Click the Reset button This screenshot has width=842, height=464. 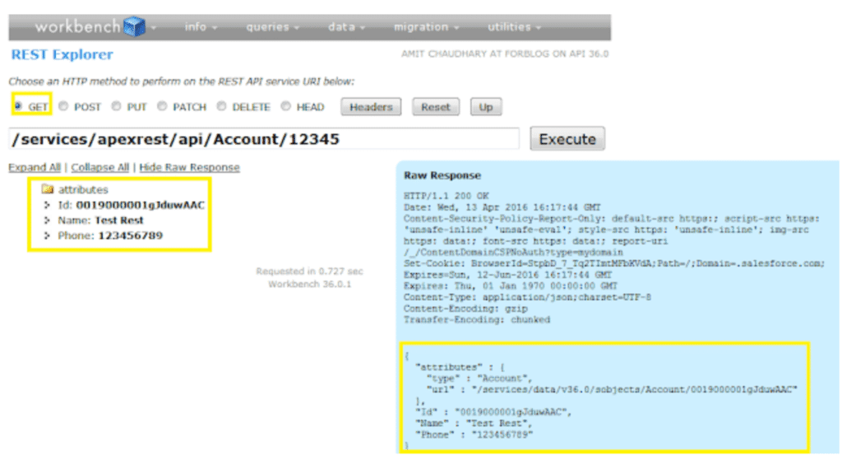coord(436,107)
